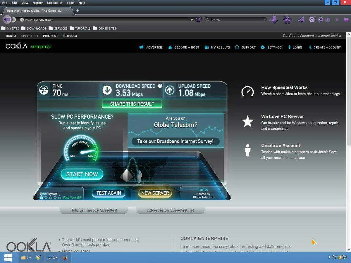Open the Windows Start button

(x=8, y=257)
